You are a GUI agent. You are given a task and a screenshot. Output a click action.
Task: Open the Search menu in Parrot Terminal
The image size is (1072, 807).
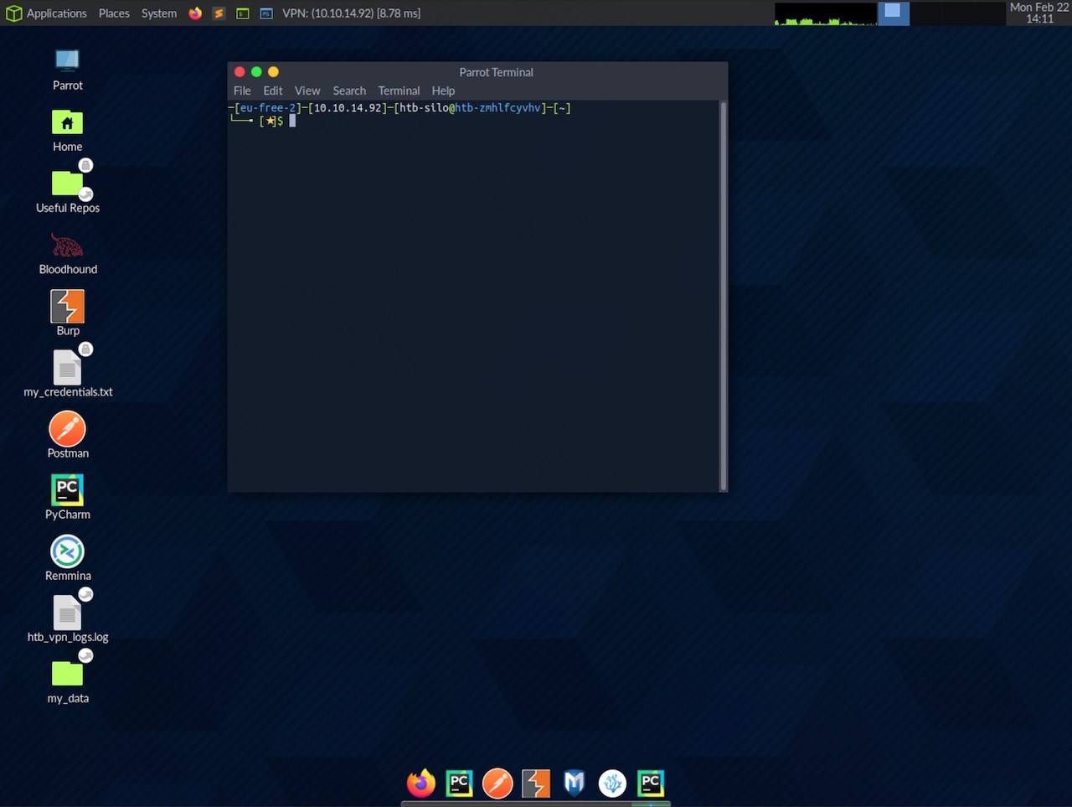pyautogui.click(x=349, y=91)
